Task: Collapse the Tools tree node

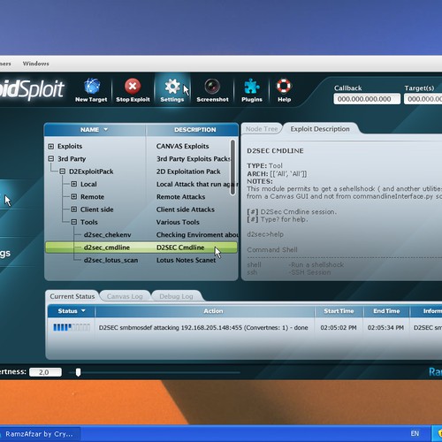Action: point(74,222)
